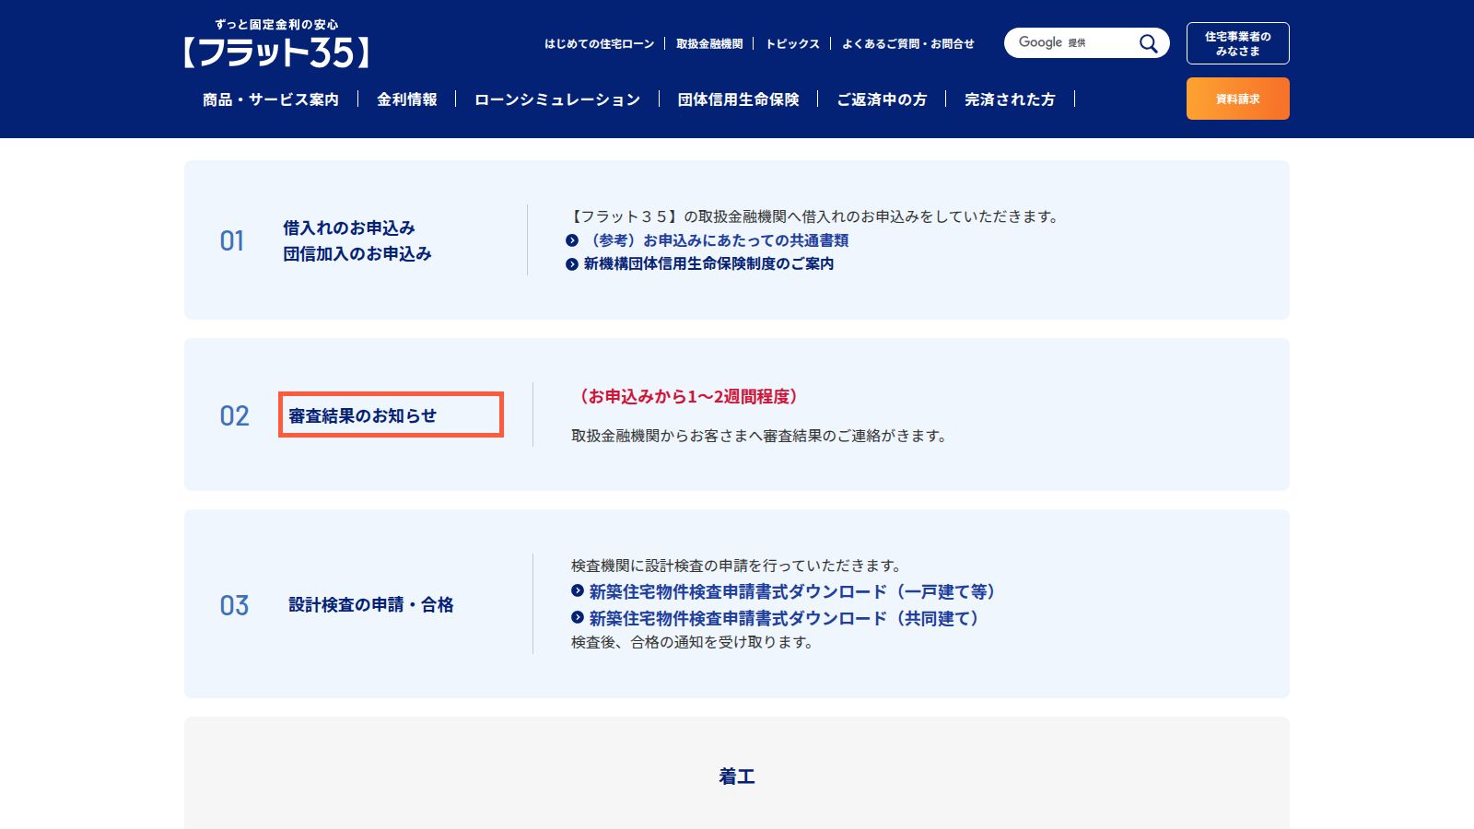Open 商品・サービス案内 menu
The width and height of the screenshot is (1474, 829).
pos(271,99)
